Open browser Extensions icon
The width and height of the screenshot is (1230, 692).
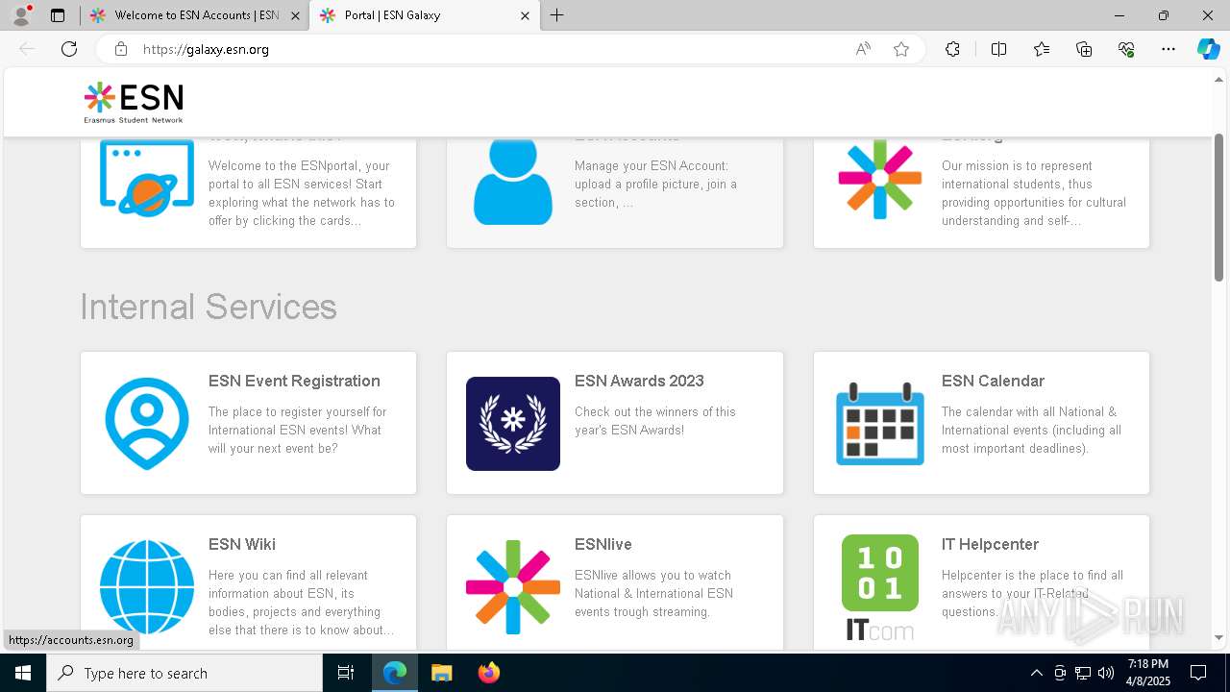952,49
